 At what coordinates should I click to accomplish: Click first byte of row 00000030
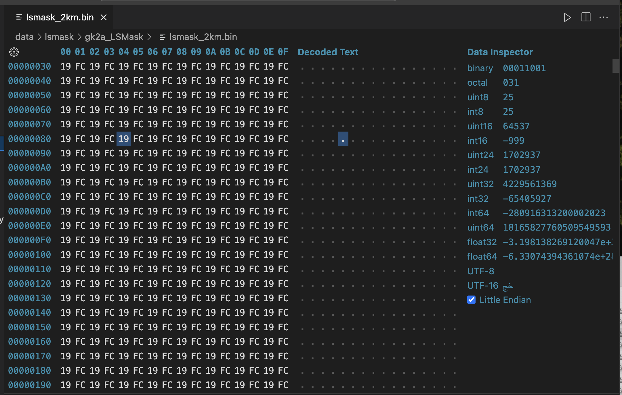[66, 66]
